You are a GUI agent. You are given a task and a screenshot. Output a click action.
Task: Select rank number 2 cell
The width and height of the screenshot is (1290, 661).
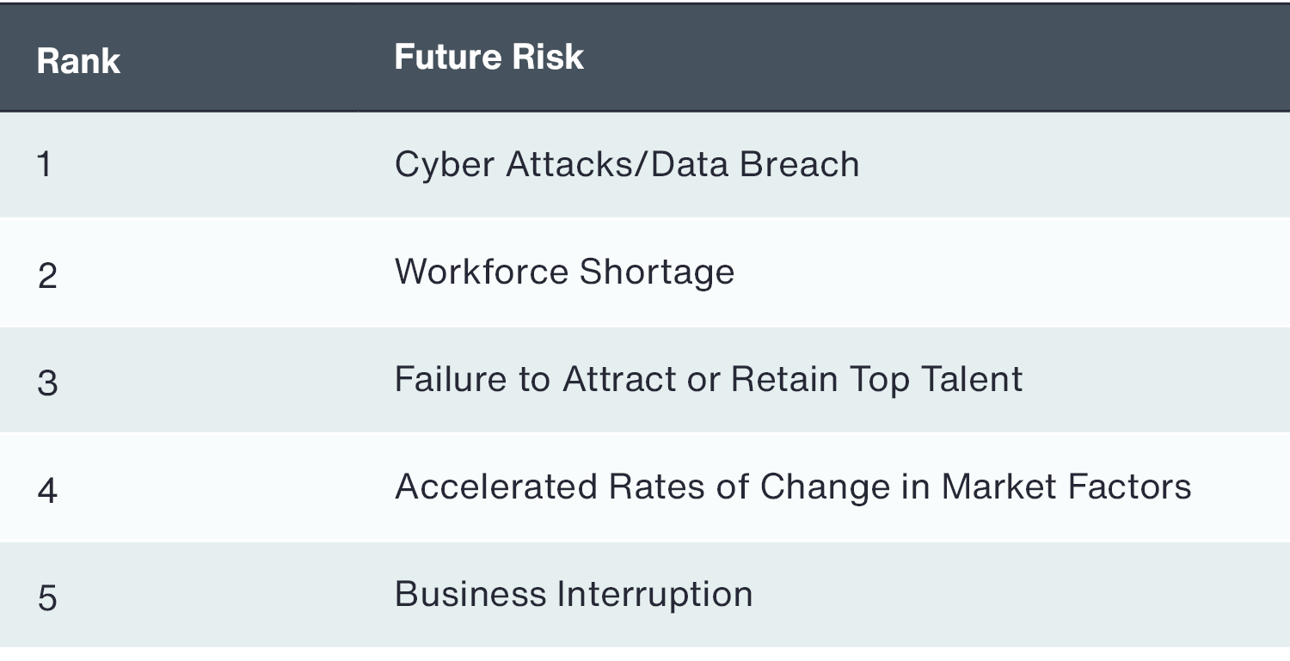[x=47, y=276]
